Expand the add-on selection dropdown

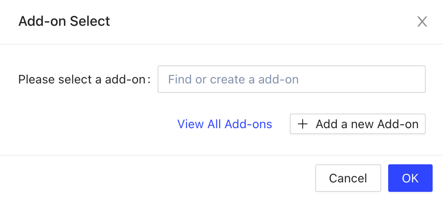click(291, 79)
